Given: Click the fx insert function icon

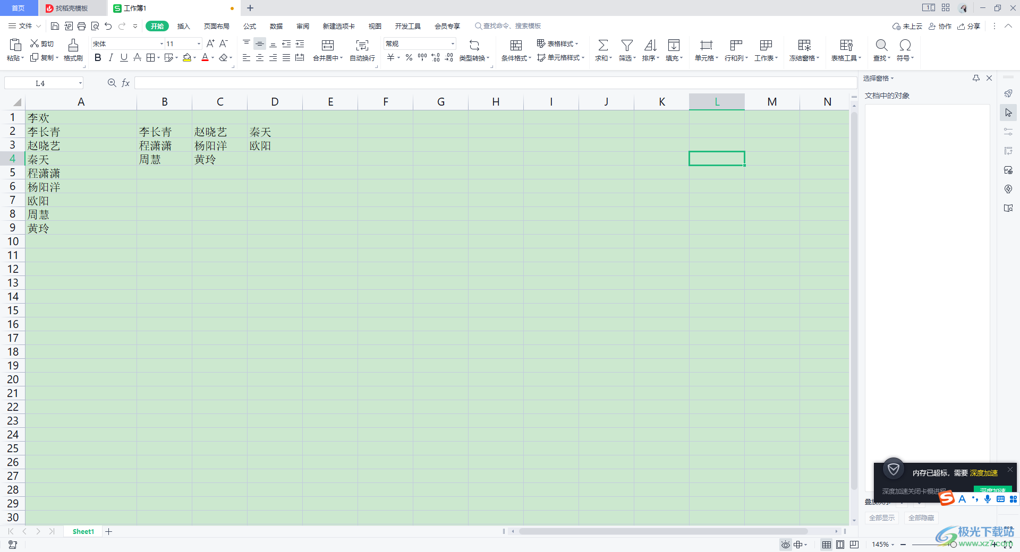Looking at the screenshot, I should (x=126, y=83).
